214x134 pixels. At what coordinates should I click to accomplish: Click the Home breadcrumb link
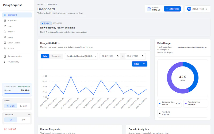pos(40,5)
